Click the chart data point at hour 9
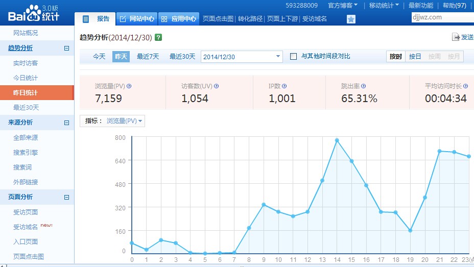The height and width of the screenshot is (267, 474). (264, 205)
